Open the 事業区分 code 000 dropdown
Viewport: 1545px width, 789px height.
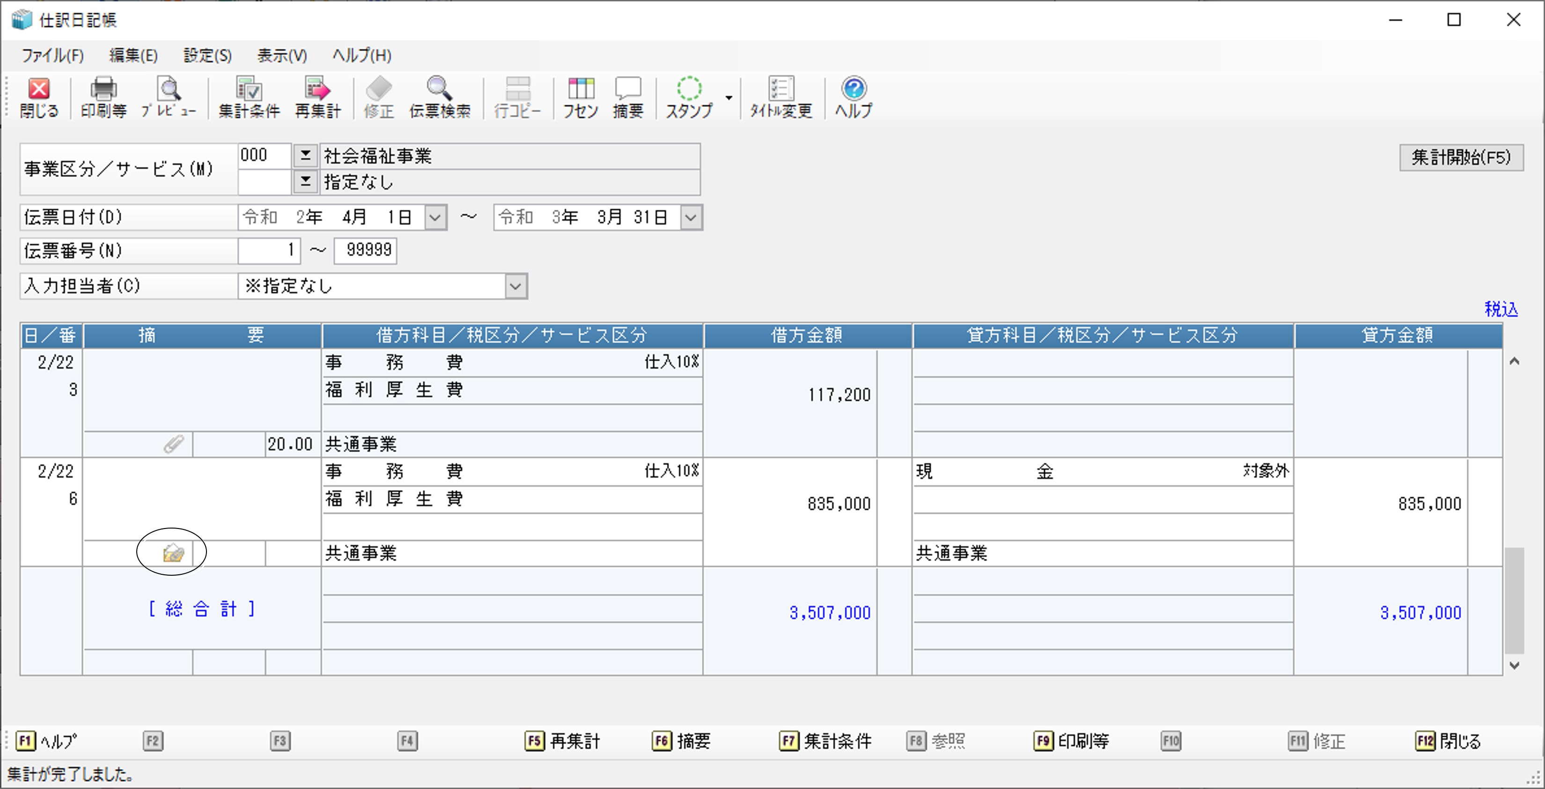tap(305, 156)
